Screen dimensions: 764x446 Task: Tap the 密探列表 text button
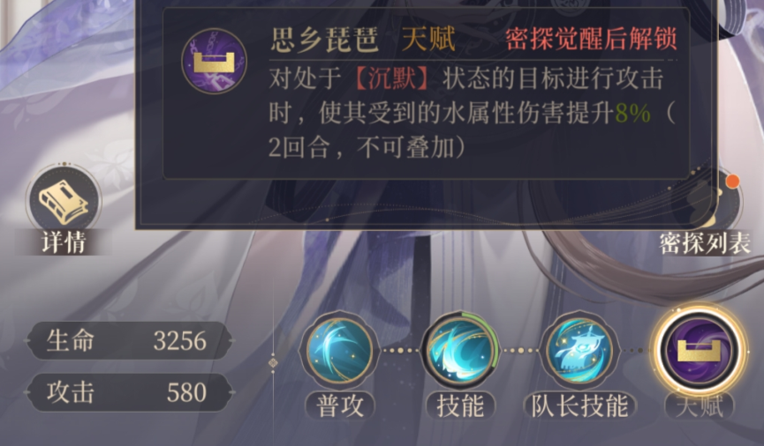click(x=705, y=243)
